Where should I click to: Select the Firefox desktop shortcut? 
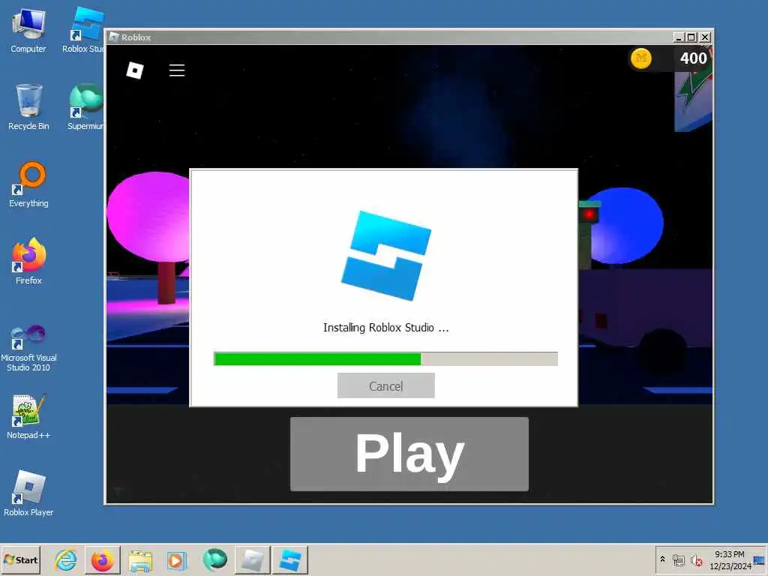pyautogui.click(x=28, y=262)
